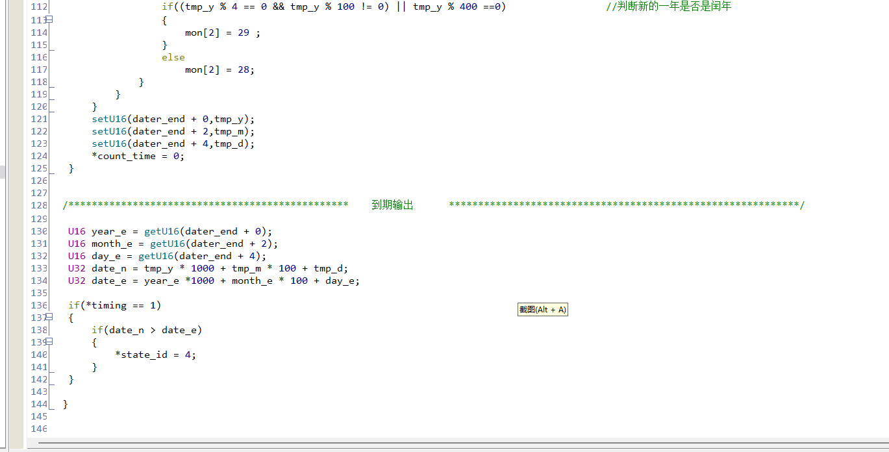The image size is (889, 452).
Task: Click line number 146 in the gutter
Action: pyautogui.click(x=39, y=429)
